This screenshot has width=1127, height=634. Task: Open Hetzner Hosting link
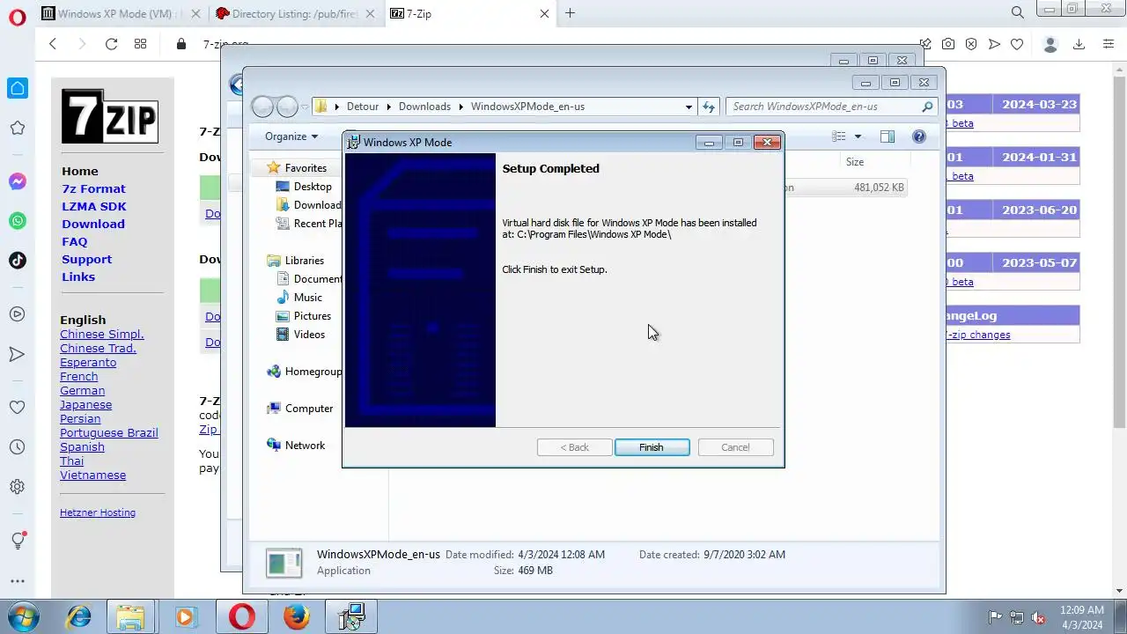pyautogui.click(x=98, y=512)
